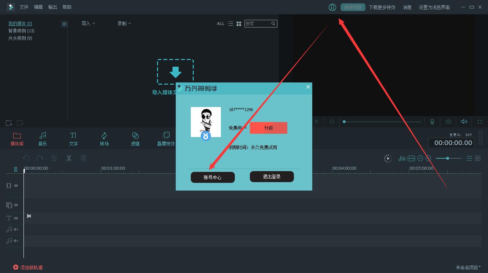488x273 pixels.
Task: Click 退出登录 to log out
Action: (x=272, y=177)
